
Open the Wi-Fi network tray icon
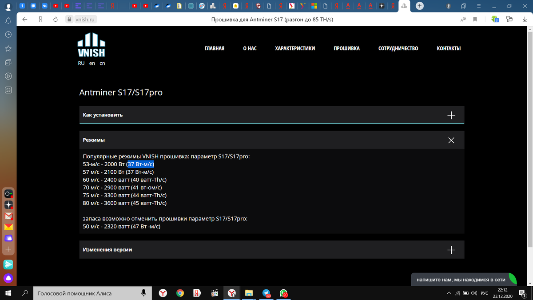tap(457, 293)
